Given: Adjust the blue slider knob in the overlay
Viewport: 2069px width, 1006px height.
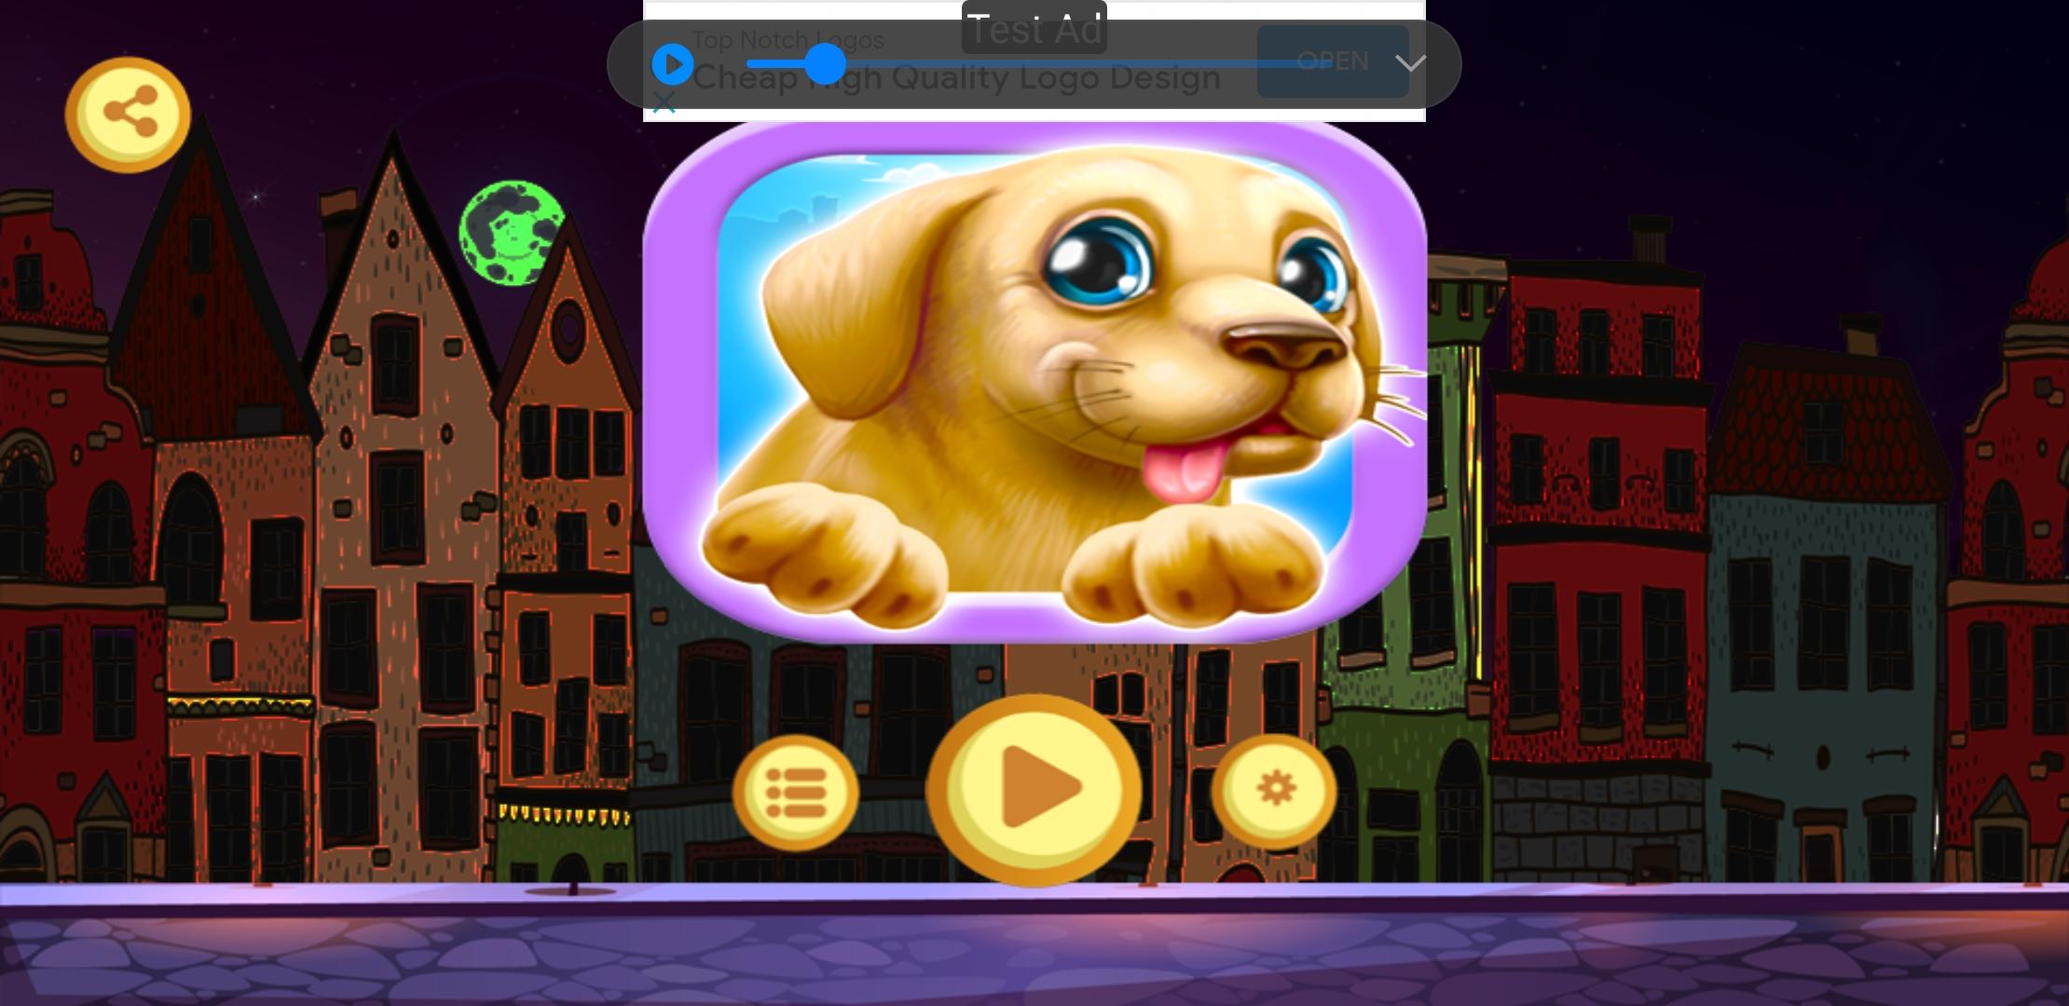Looking at the screenshot, I should [825, 64].
